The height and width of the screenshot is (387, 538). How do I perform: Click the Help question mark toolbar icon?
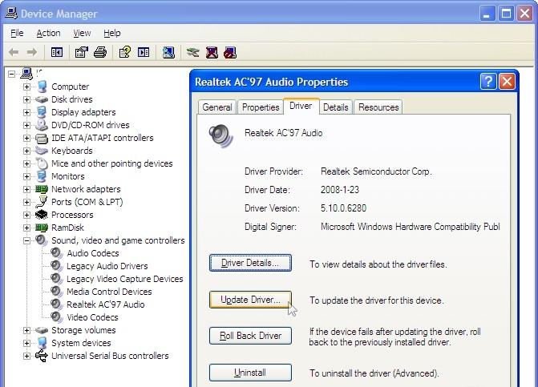(124, 53)
